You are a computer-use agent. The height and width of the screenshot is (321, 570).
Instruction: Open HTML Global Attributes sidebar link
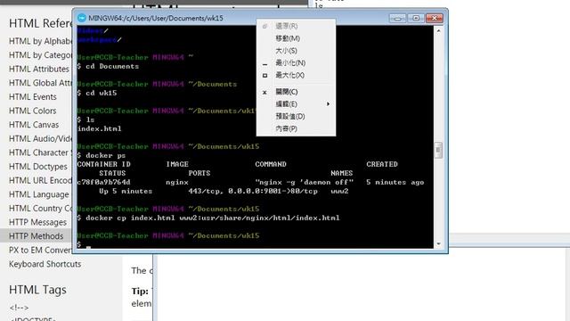point(40,83)
